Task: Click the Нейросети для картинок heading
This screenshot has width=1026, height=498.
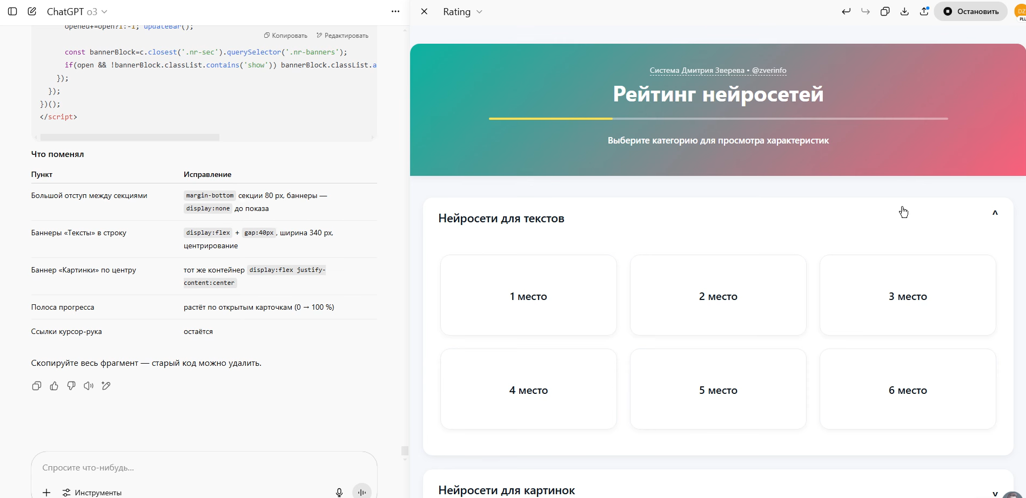Action: (507, 490)
